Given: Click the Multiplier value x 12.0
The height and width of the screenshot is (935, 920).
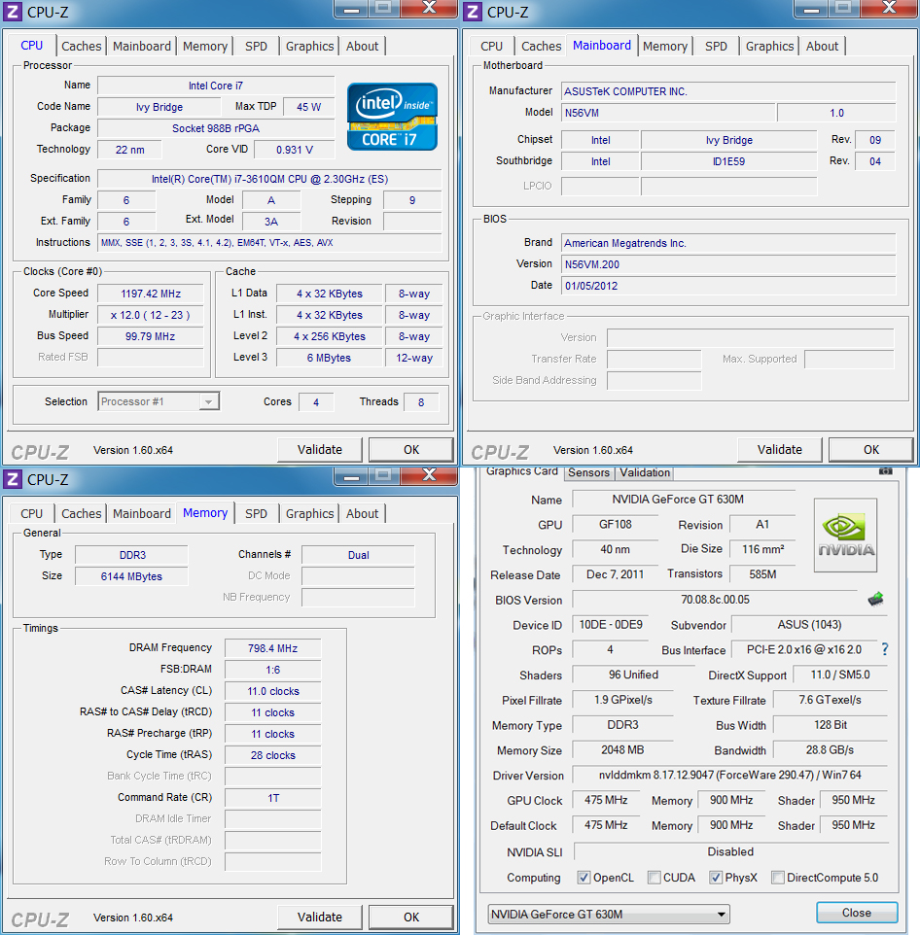Looking at the screenshot, I should point(151,315).
